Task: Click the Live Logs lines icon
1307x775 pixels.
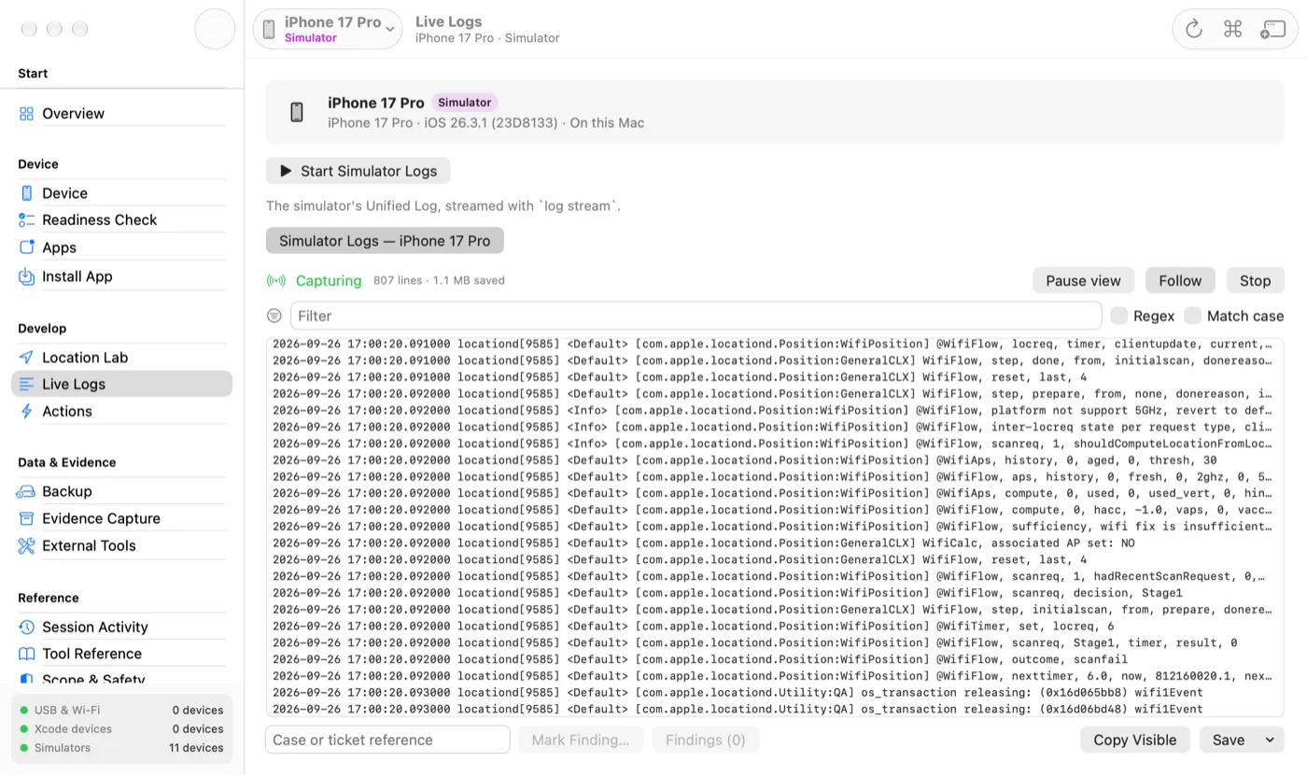Action: pos(26,384)
